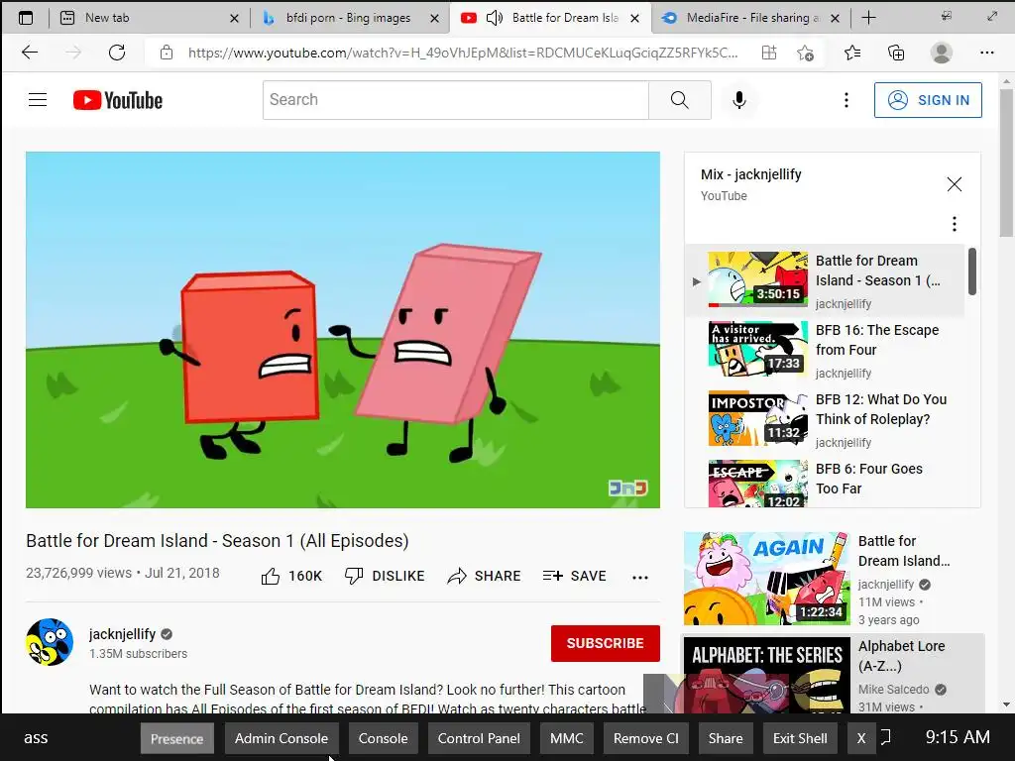Open the Battle for Dream Island AGAIN thumbnail
The image size is (1015, 761).
(x=767, y=579)
